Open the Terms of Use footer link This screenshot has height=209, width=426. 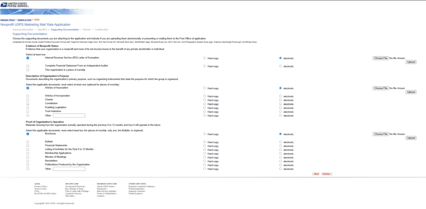40,189
